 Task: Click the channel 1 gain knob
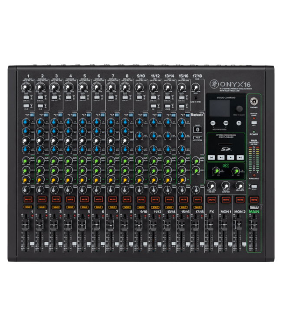click(x=26, y=87)
